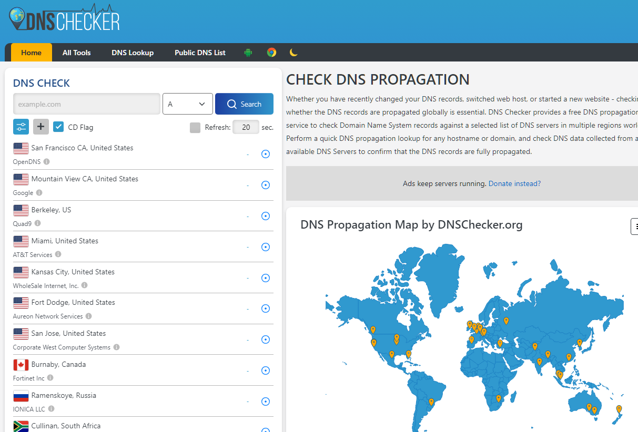Click info icon next to AT&T Services

pyautogui.click(x=58, y=254)
